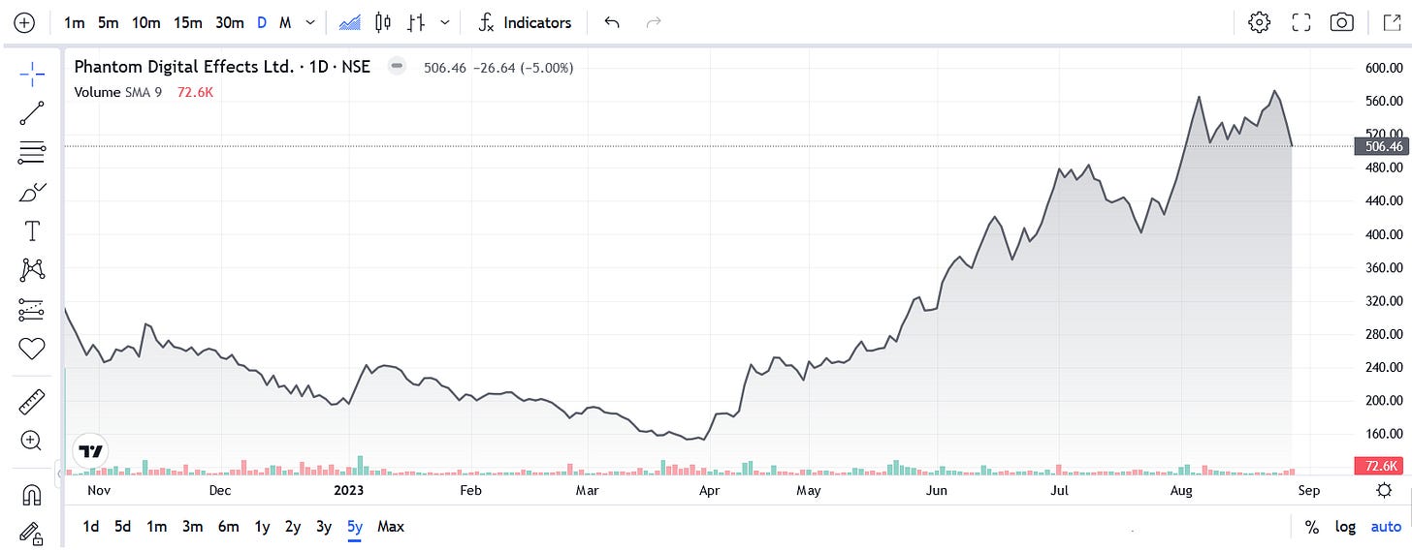Redo the chart action
This screenshot has width=1412, height=550.
click(x=654, y=22)
